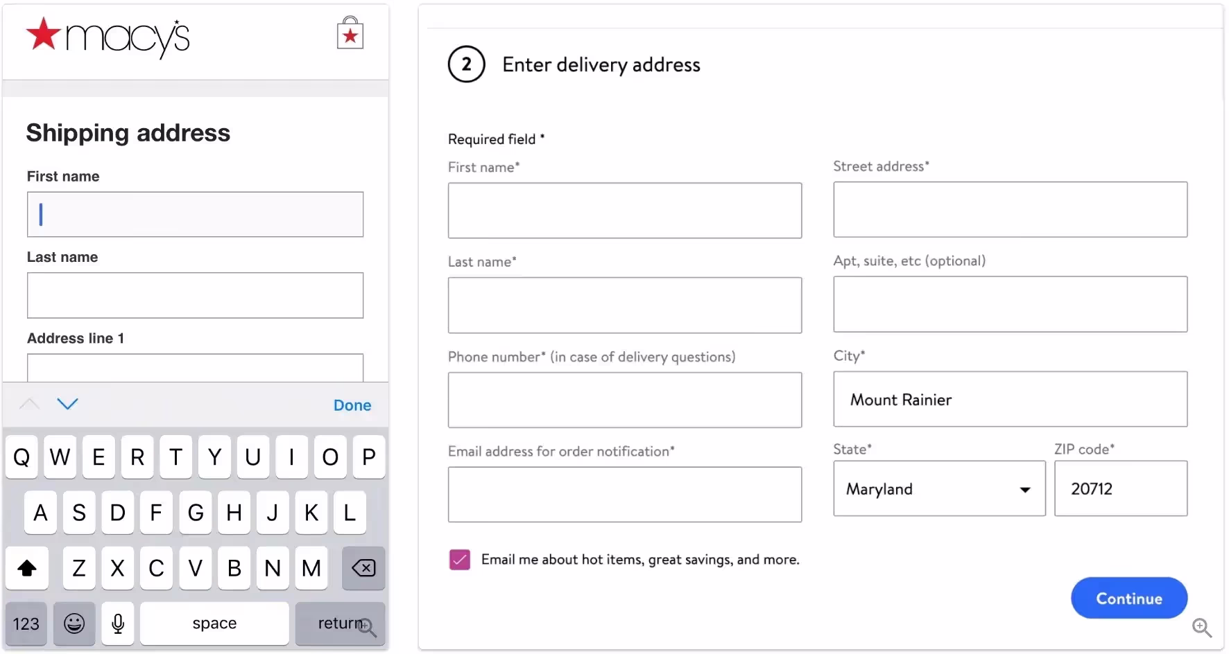This screenshot has width=1229, height=654.
Task: Click magnifier icon beside Continue button
Action: point(1201,628)
